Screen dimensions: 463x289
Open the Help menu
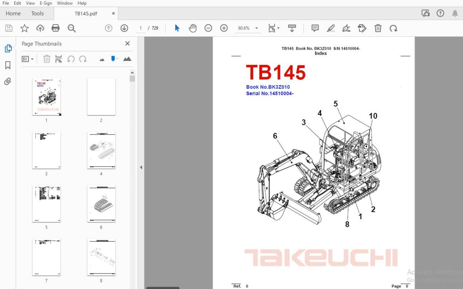pos(82,3)
